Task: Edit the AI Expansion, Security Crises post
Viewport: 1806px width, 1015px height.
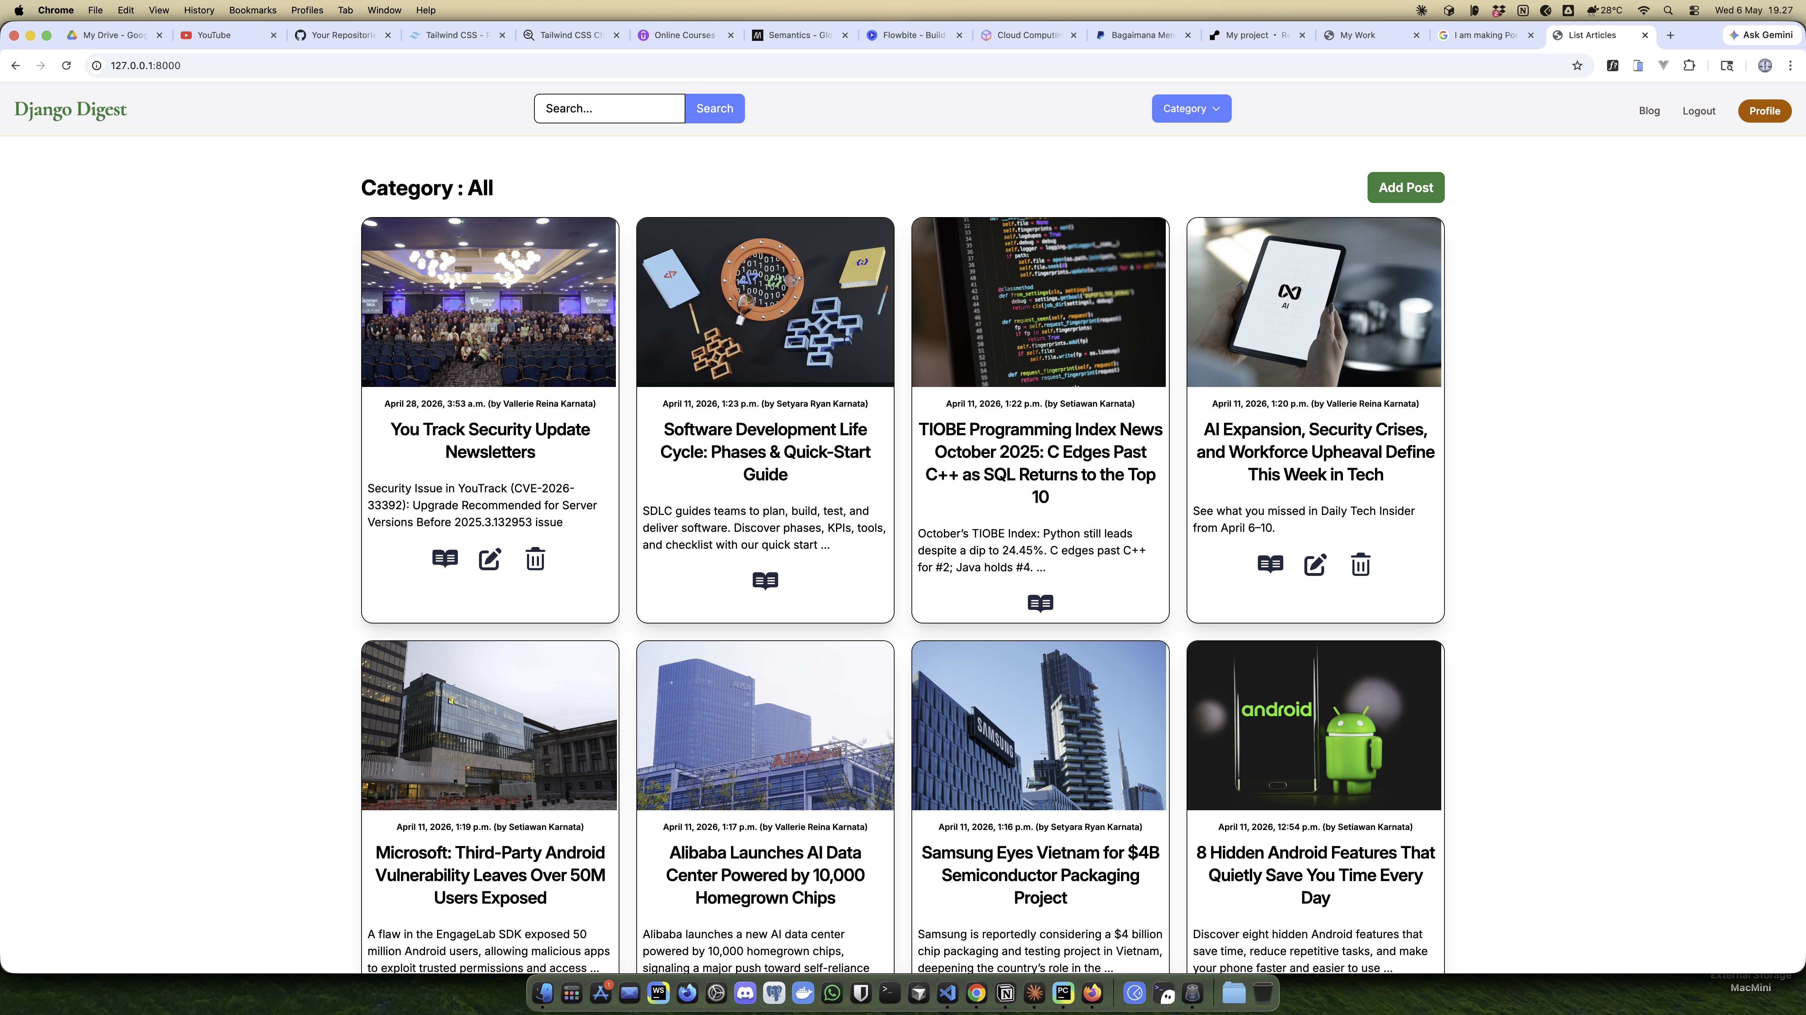Action: [x=1315, y=565]
